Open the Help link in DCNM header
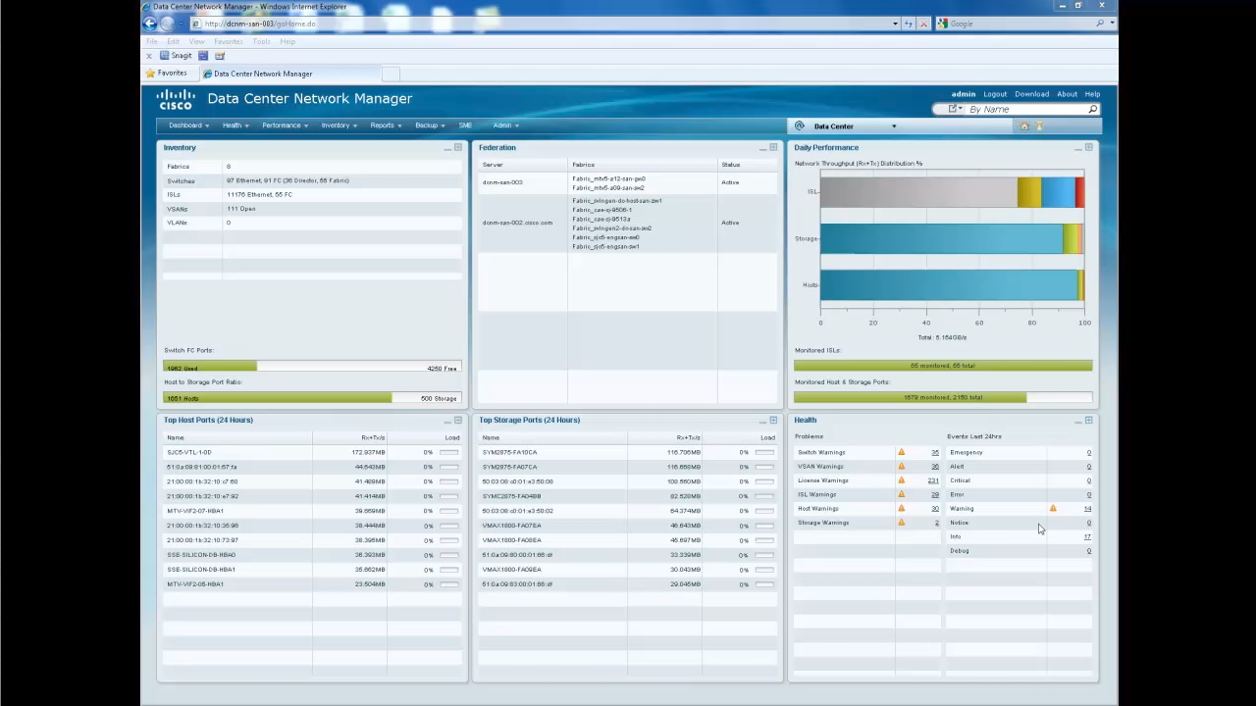Screen dimensions: 1256x706 click(x=1092, y=94)
